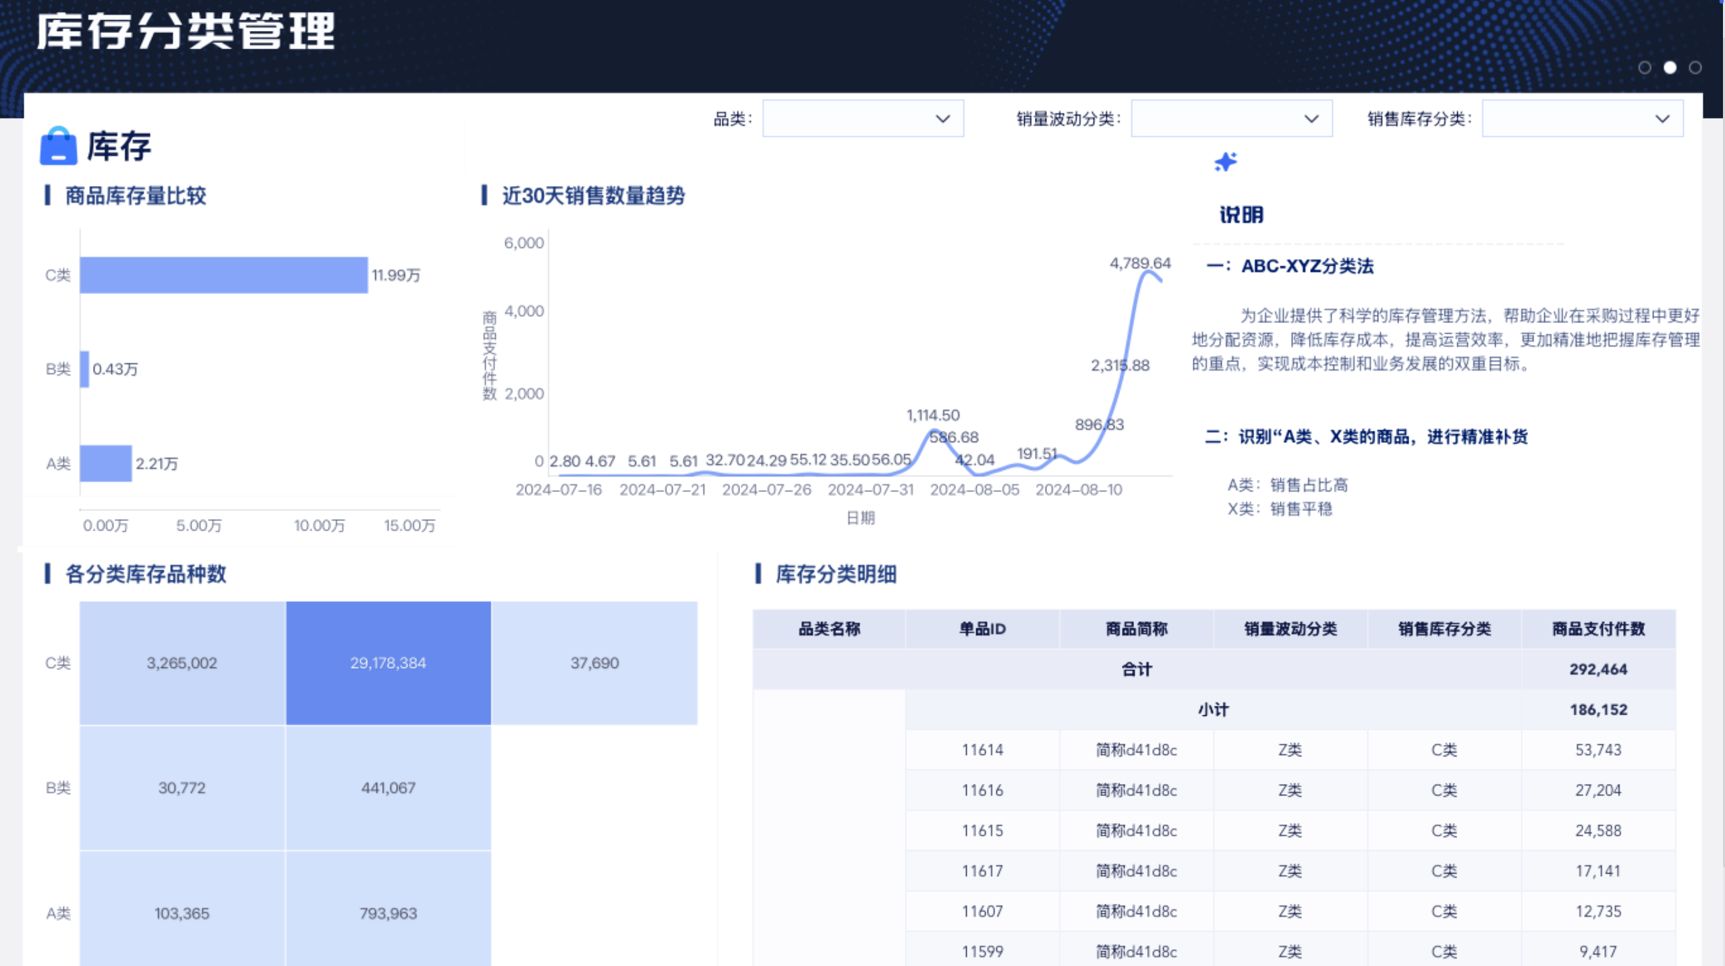Screen dimensions: 1725x966
Task: Click the A类 bar showing 2.21万
Action: (105, 463)
